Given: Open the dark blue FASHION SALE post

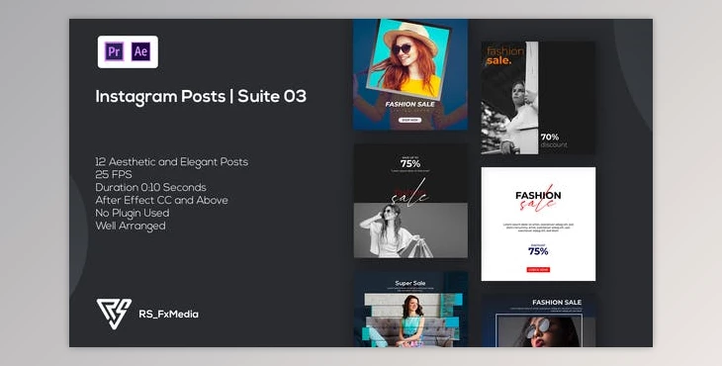Looking at the screenshot, I should 538,320.
